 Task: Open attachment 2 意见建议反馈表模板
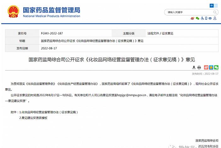33,118
